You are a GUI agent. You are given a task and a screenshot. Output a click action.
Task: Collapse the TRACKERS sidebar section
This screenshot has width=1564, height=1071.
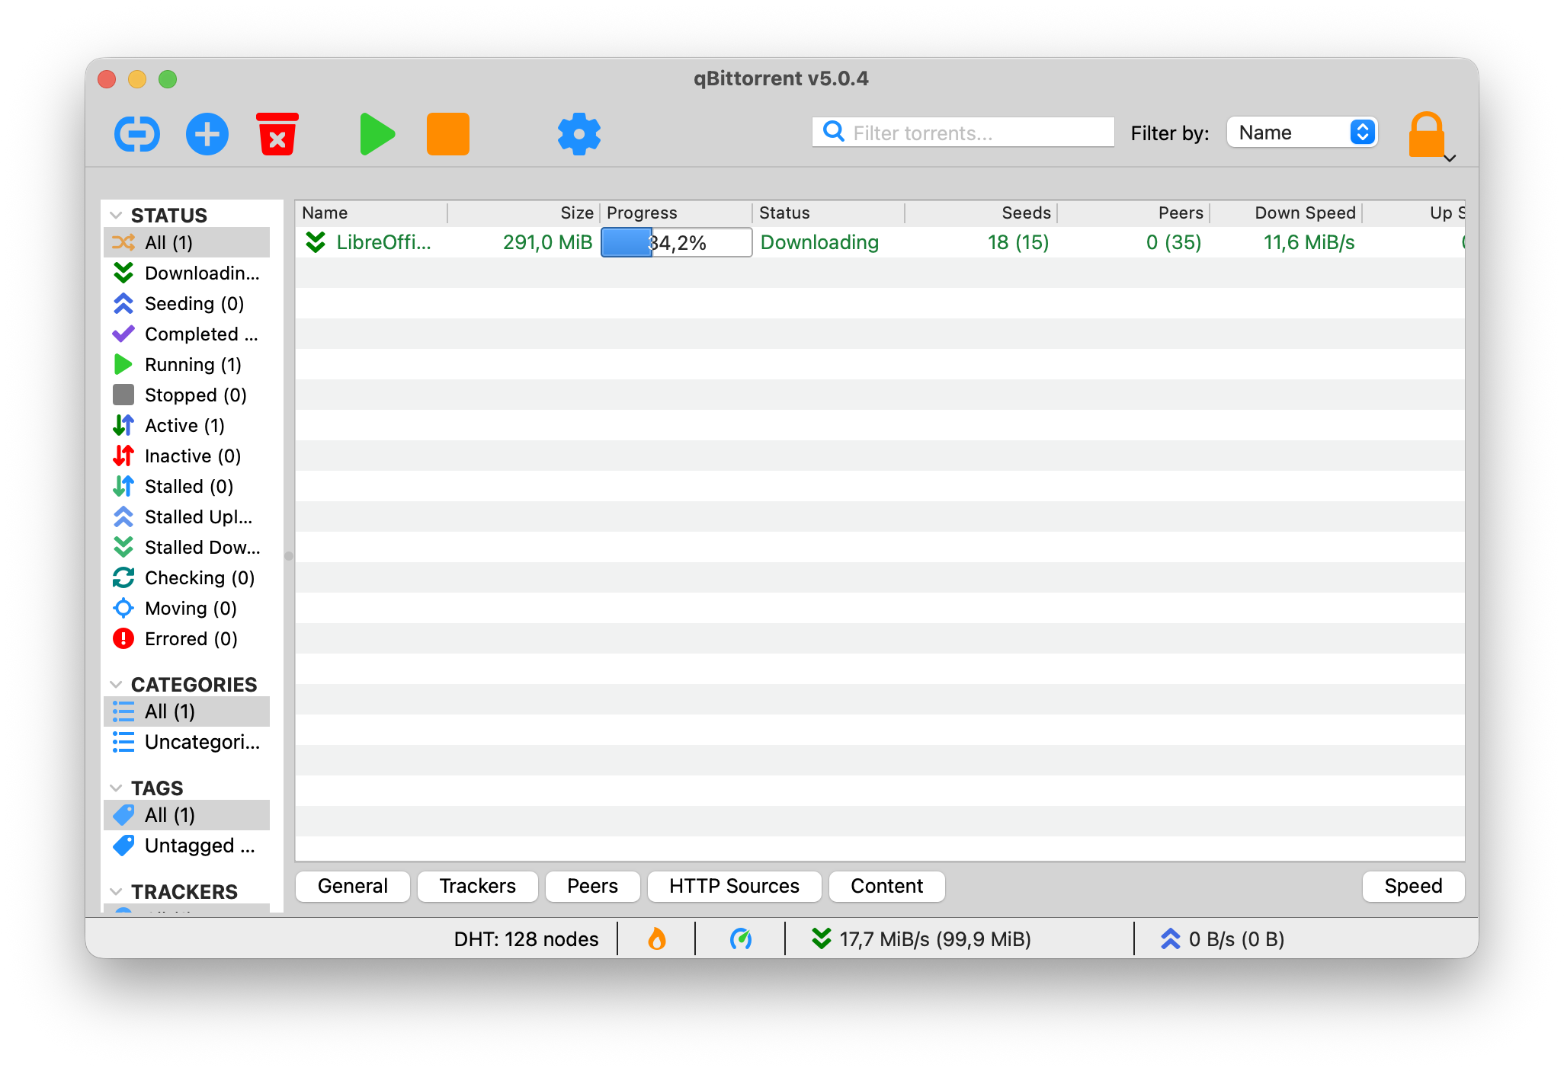click(117, 892)
